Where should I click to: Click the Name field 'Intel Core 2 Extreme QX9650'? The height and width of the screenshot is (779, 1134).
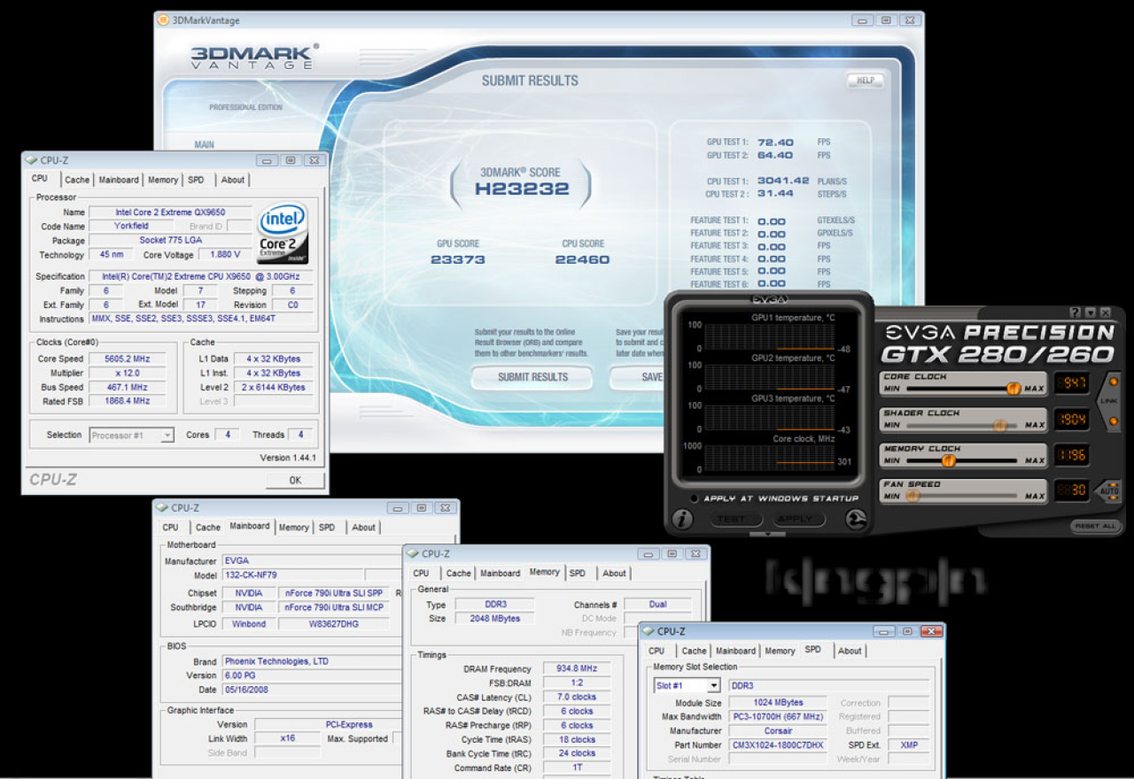tap(170, 212)
